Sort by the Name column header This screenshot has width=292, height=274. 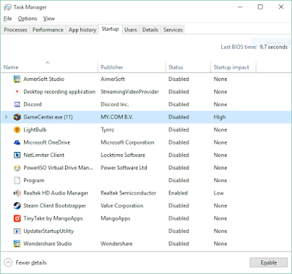click(49, 66)
